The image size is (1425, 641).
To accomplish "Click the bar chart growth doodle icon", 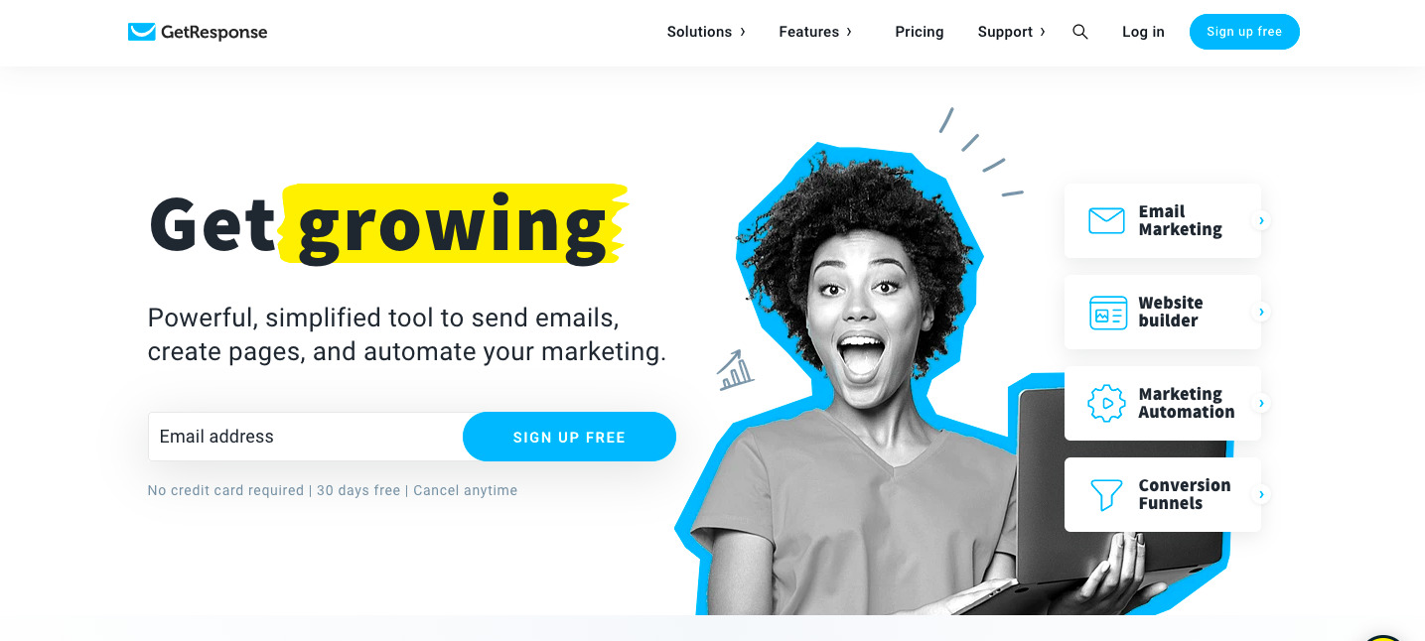I will [x=735, y=370].
